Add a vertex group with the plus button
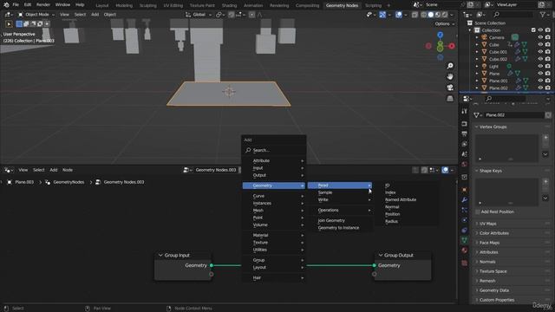The image size is (555, 312). click(x=545, y=138)
